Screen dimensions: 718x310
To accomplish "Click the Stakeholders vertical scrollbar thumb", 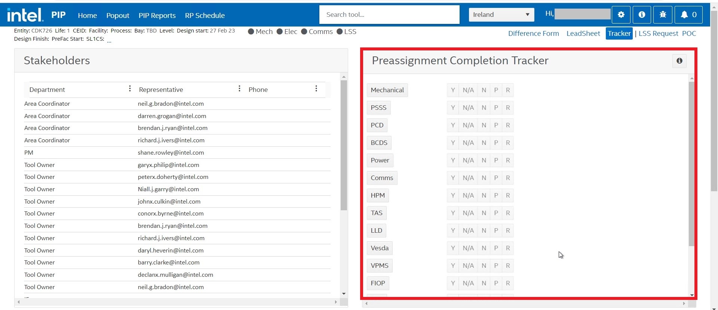I will (344, 146).
